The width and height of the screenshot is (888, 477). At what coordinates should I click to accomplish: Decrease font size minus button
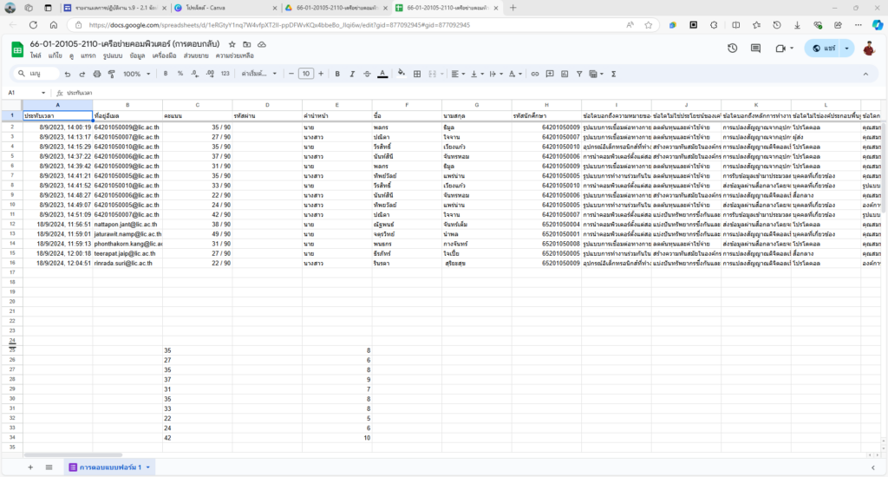(291, 74)
